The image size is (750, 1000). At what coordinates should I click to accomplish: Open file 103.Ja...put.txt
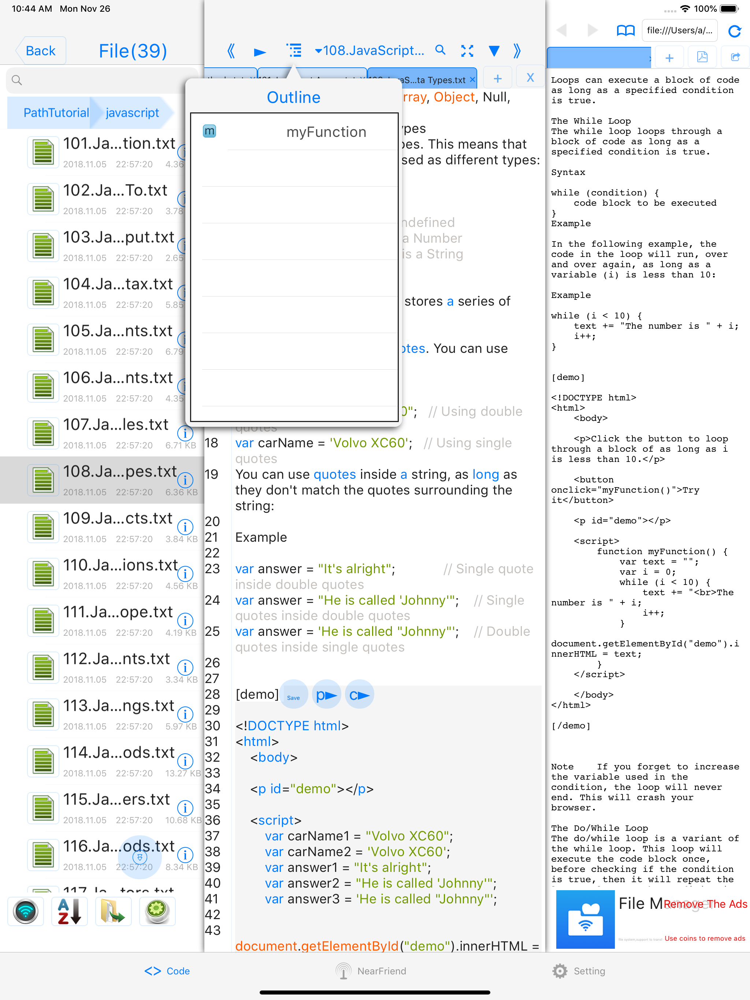pos(102,246)
